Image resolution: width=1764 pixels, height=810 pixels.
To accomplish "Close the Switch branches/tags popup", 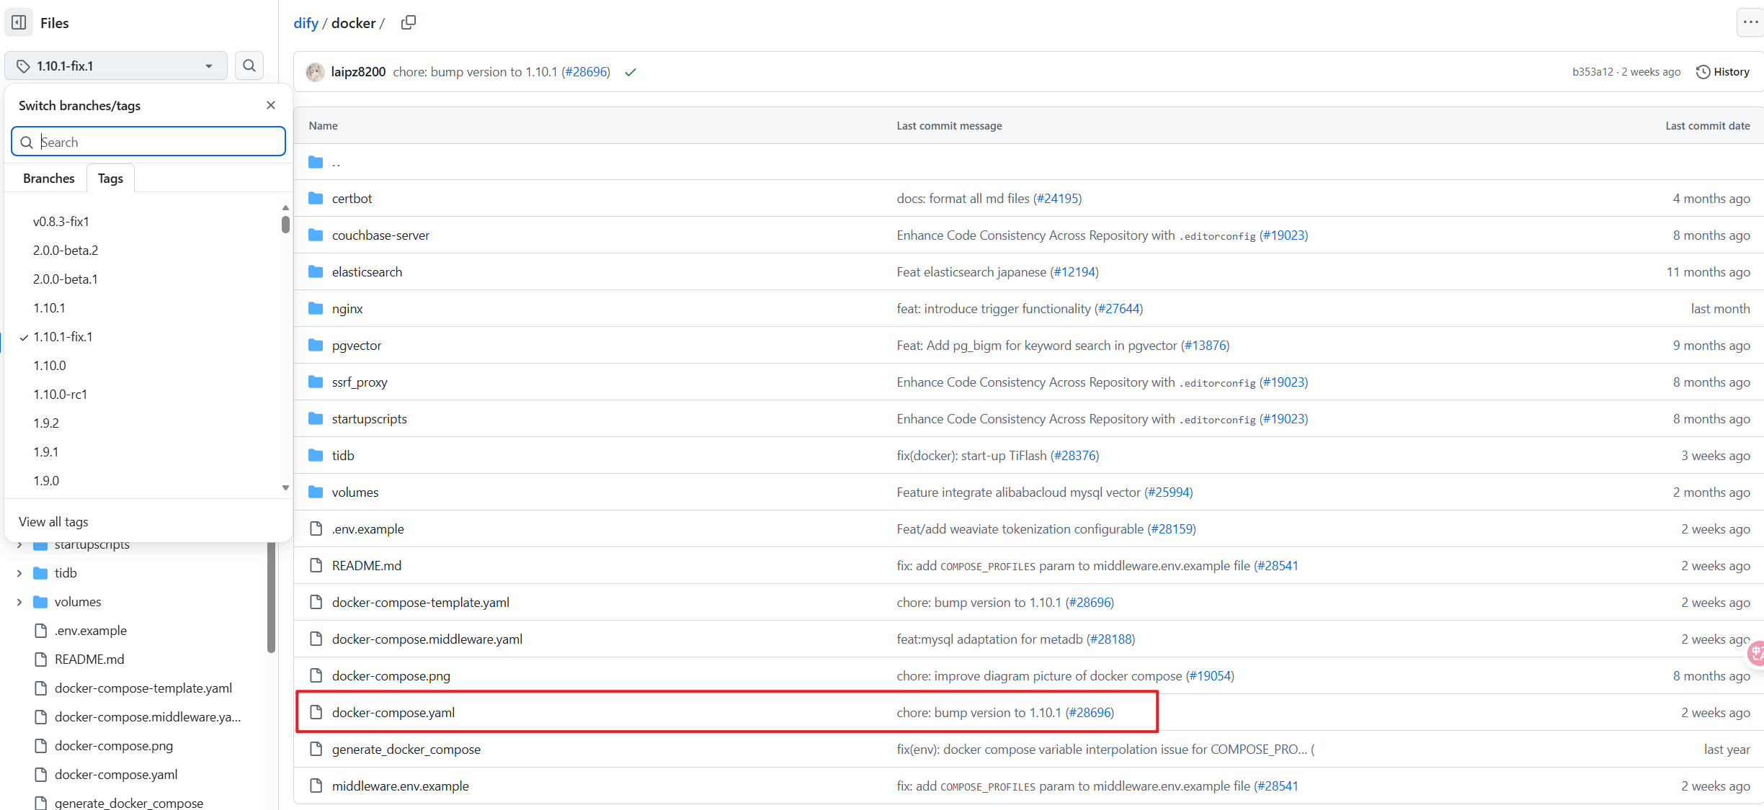I will point(271,105).
